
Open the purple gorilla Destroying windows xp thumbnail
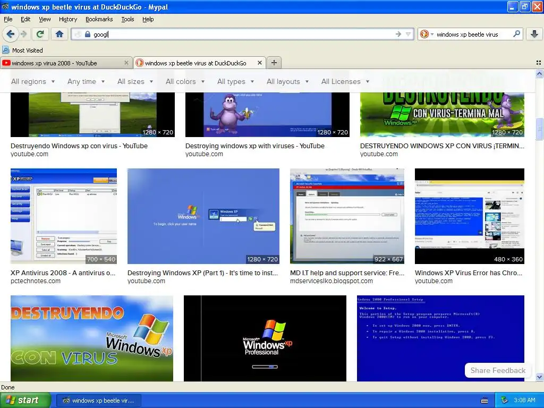click(267, 115)
